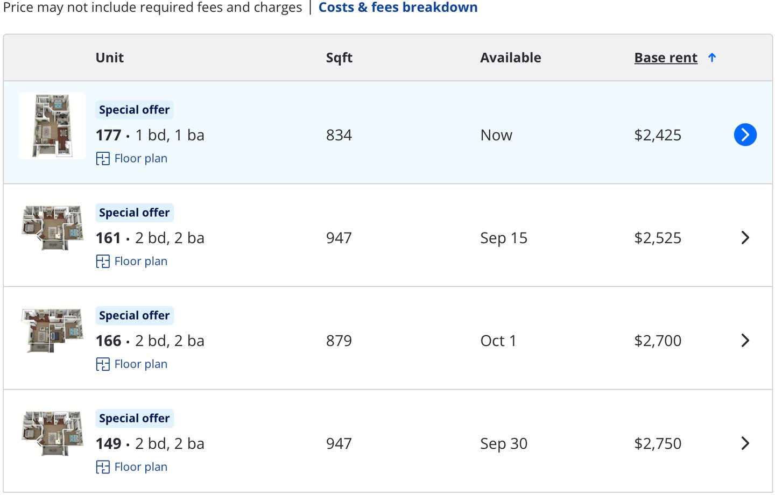Viewport: 775px width, 495px height.
Task: Expand unit 166 row chevron
Action: [745, 341]
